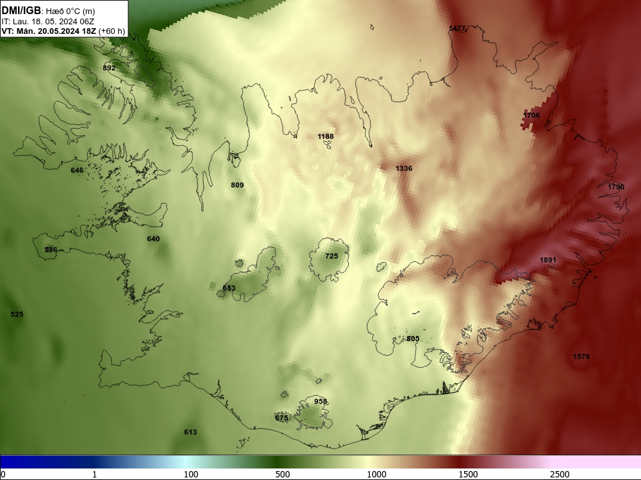641x480 pixels.
Task: Click the 100 tick on the colour scale
Action: click(x=191, y=474)
